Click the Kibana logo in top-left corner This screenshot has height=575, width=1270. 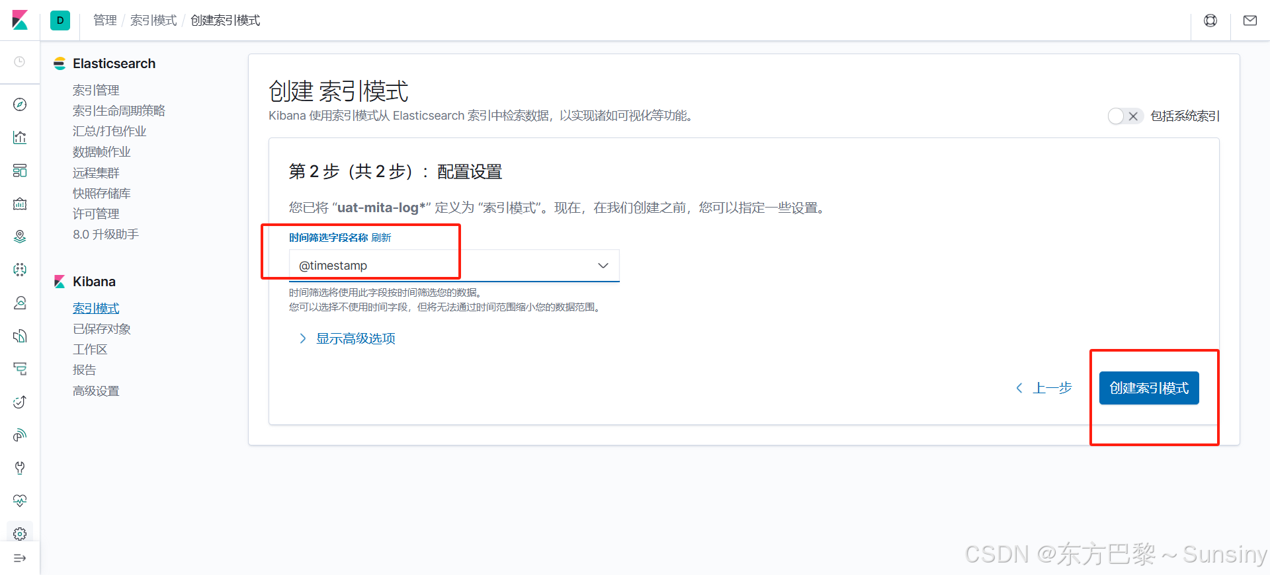[x=20, y=20]
